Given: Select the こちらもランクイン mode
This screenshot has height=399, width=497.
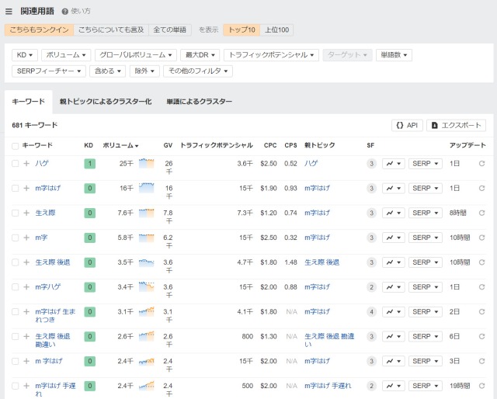Looking at the screenshot, I should 39,29.
